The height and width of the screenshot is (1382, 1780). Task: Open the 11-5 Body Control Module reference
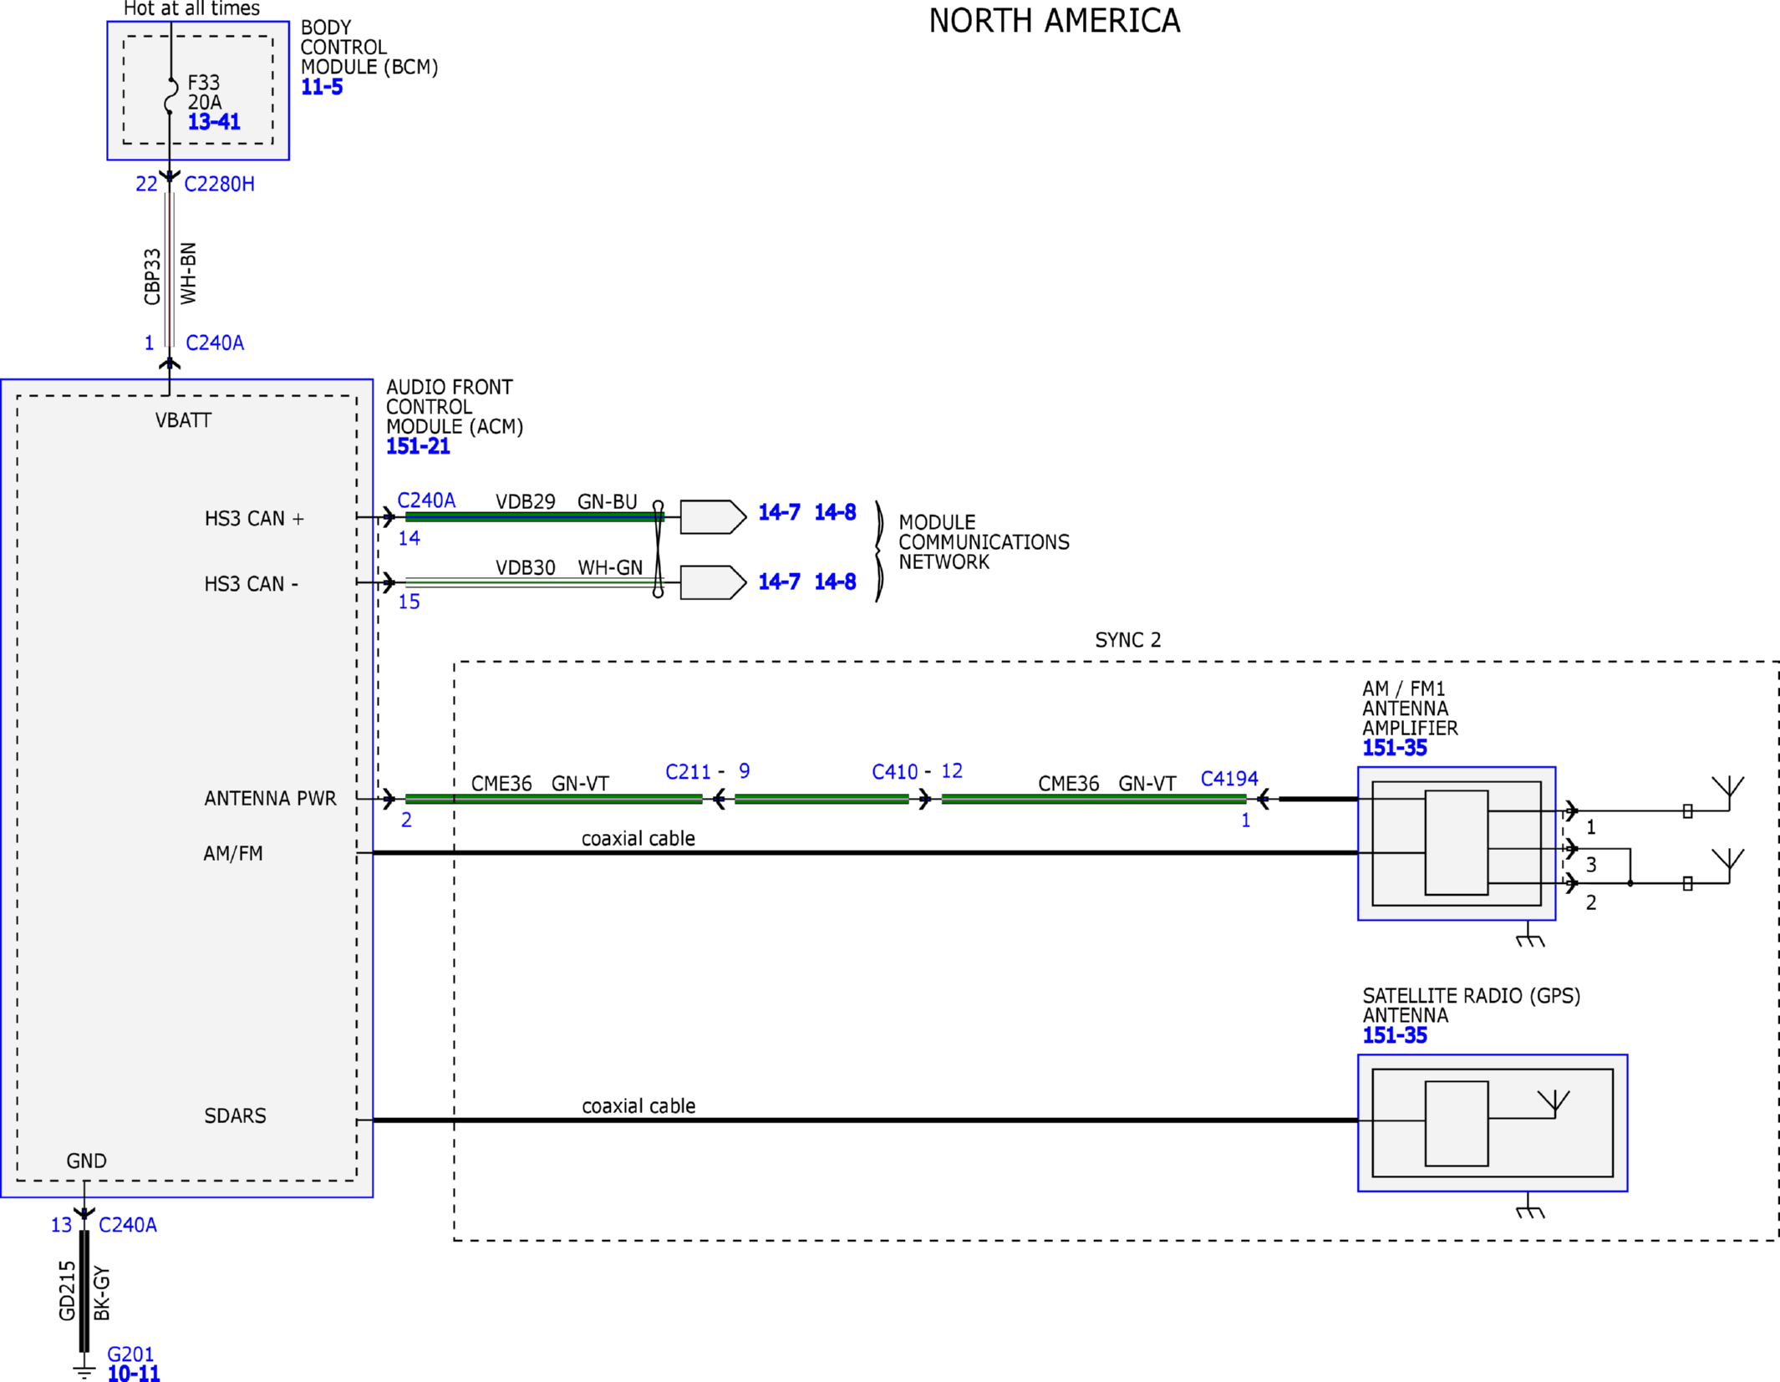click(x=322, y=87)
